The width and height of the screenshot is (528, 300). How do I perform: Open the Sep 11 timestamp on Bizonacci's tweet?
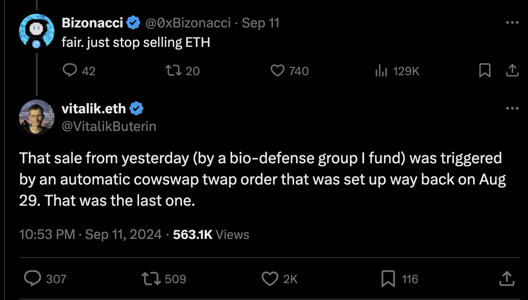[x=261, y=23]
